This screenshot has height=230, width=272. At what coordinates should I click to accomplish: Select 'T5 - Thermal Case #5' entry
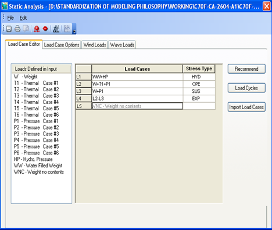click(36, 109)
